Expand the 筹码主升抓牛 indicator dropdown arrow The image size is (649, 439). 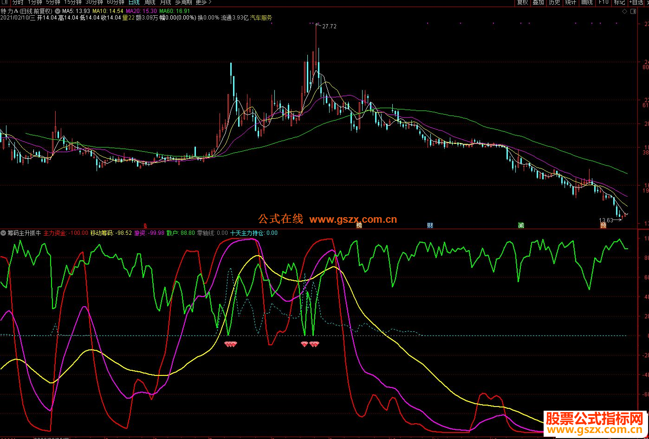coord(4,233)
